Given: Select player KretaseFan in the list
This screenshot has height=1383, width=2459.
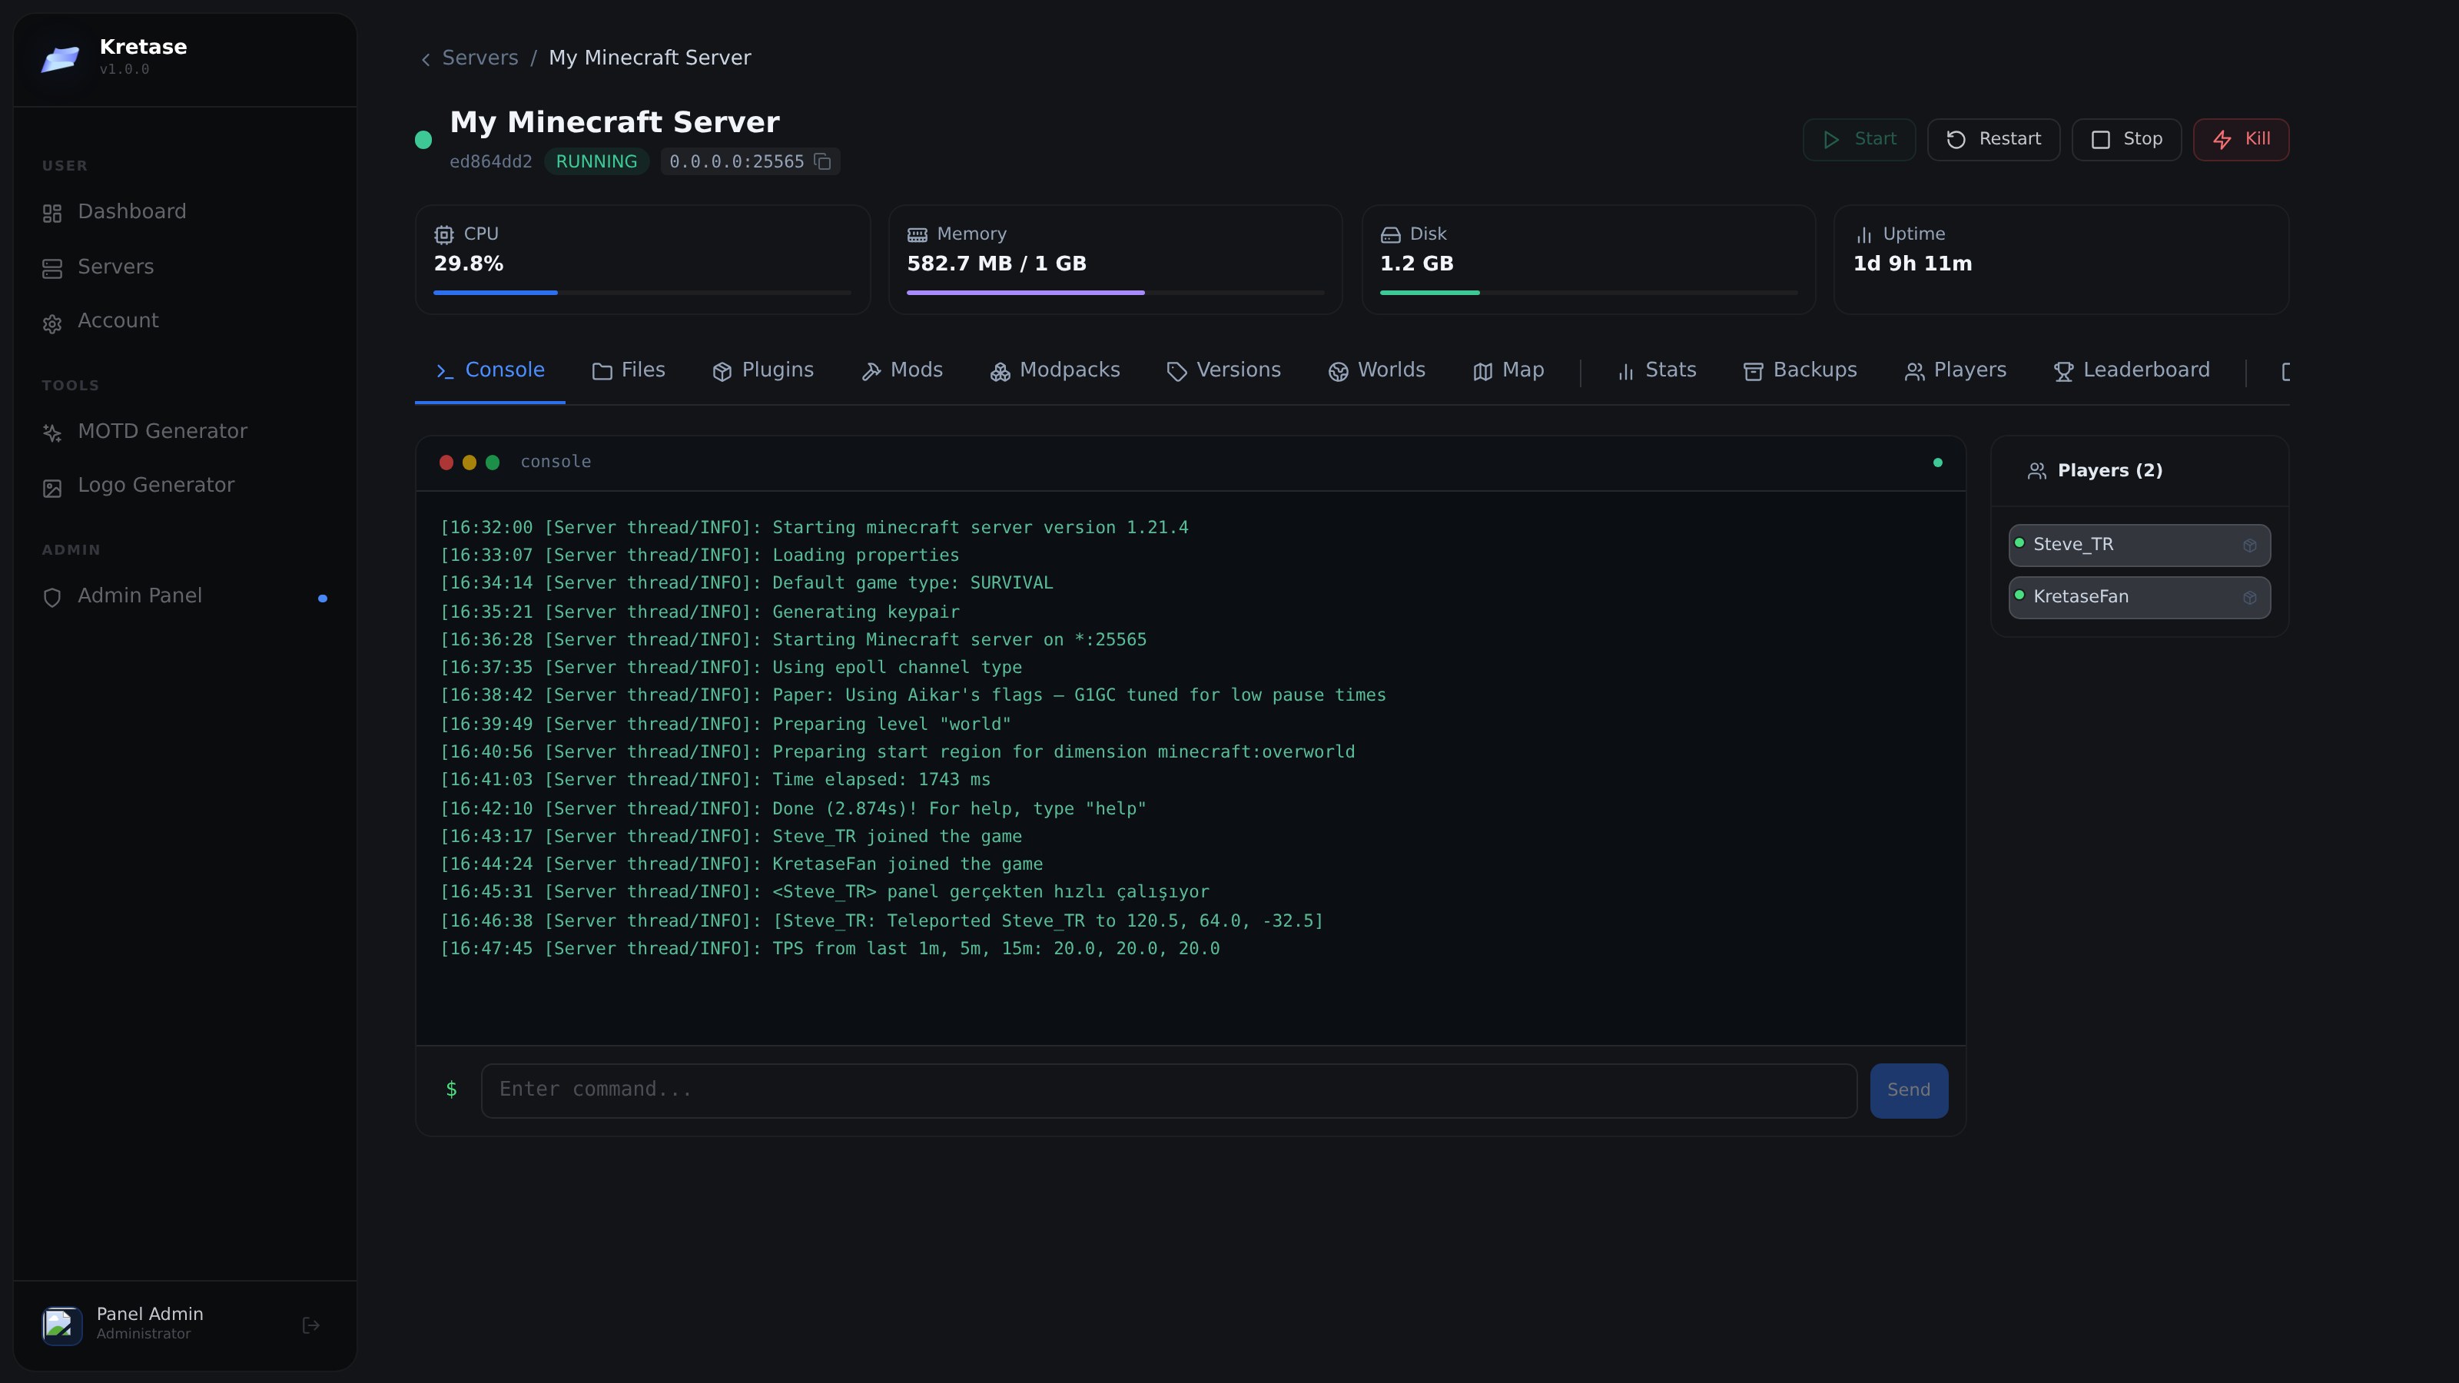Looking at the screenshot, I should click(2139, 598).
